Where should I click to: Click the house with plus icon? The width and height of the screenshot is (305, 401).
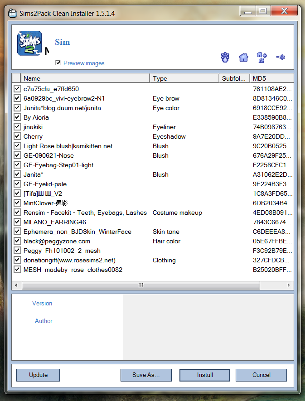[261, 57]
